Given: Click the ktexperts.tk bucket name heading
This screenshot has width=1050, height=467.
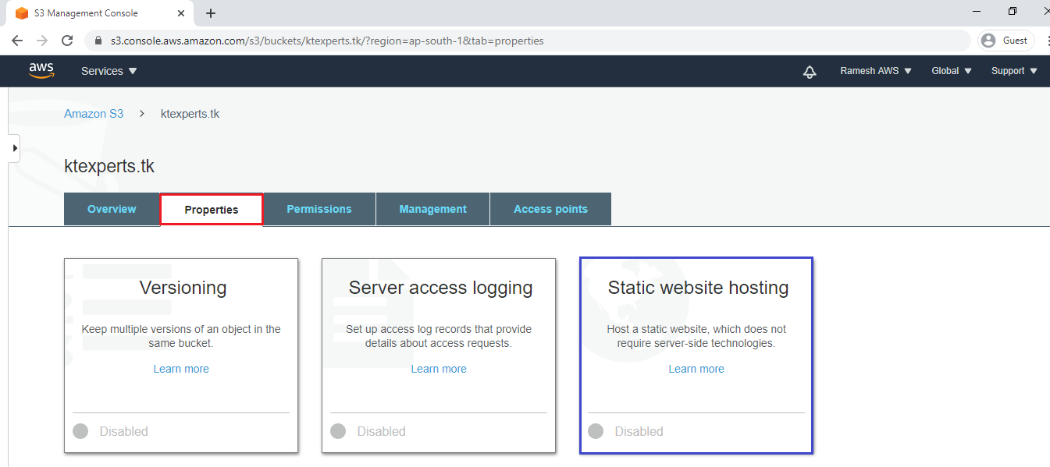Looking at the screenshot, I should (109, 166).
